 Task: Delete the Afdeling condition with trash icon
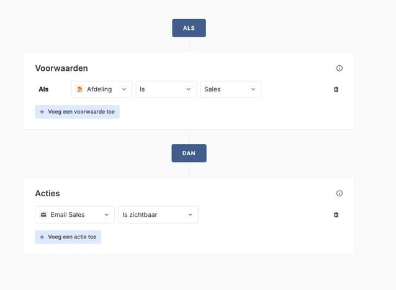coord(336,89)
